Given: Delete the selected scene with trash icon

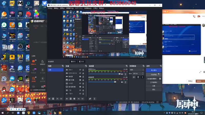Looking at the screenshot, I should click(53, 99).
